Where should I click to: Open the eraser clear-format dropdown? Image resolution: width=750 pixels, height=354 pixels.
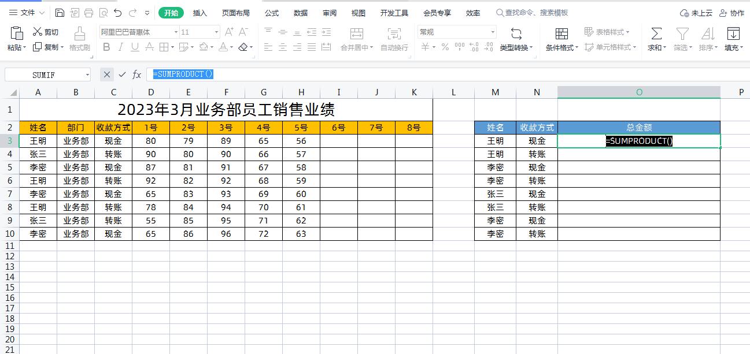tap(252, 47)
